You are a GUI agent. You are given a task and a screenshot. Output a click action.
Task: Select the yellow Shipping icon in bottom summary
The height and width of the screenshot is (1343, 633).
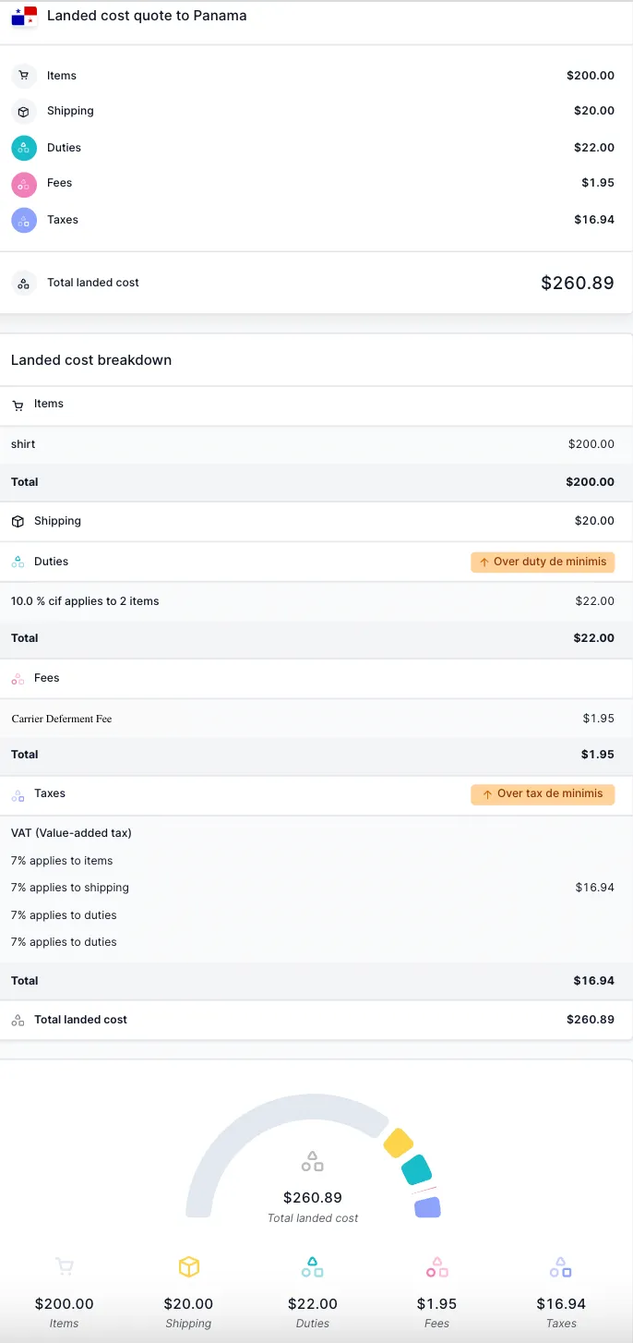[188, 1267]
